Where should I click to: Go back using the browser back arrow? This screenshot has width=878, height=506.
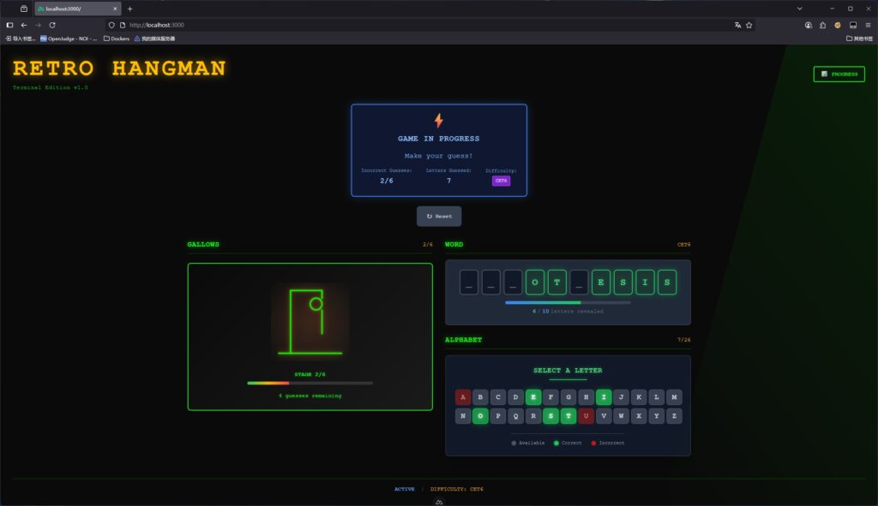(24, 25)
